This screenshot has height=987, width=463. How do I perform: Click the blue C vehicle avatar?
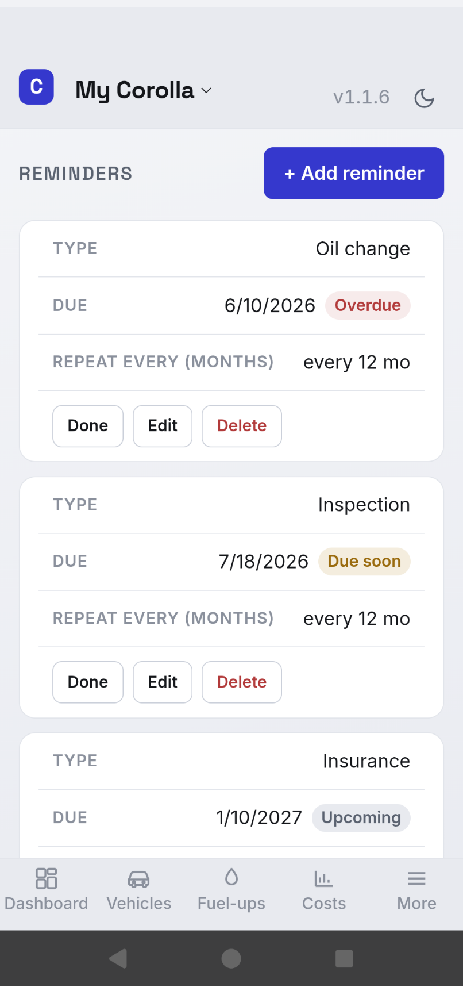click(x=36, y=87)
